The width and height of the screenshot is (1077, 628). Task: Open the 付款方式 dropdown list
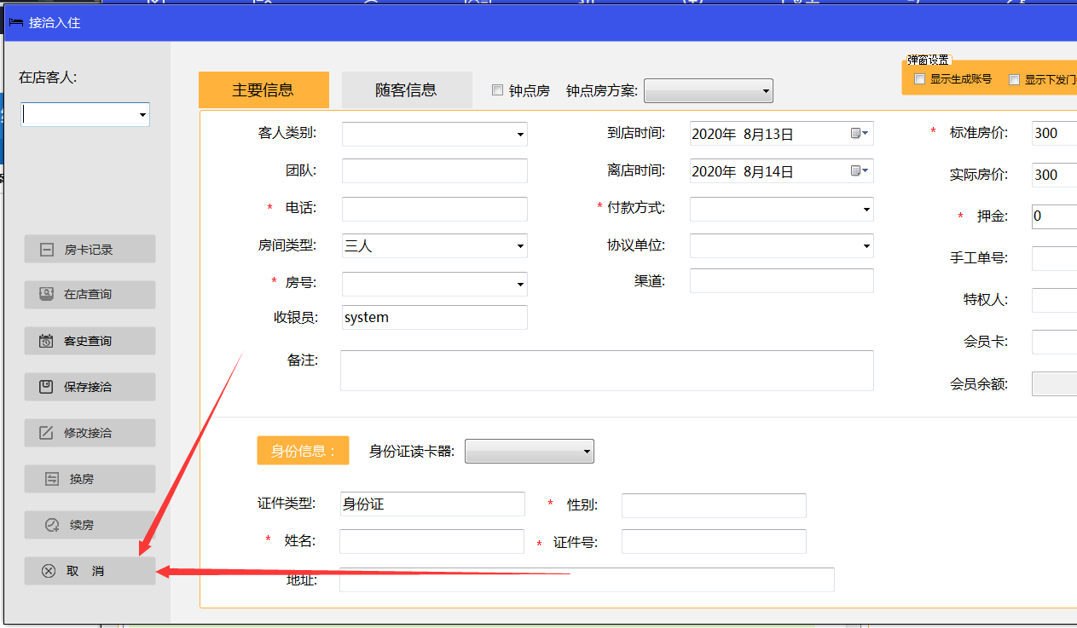pyautogui.click(x=866, y=209)
